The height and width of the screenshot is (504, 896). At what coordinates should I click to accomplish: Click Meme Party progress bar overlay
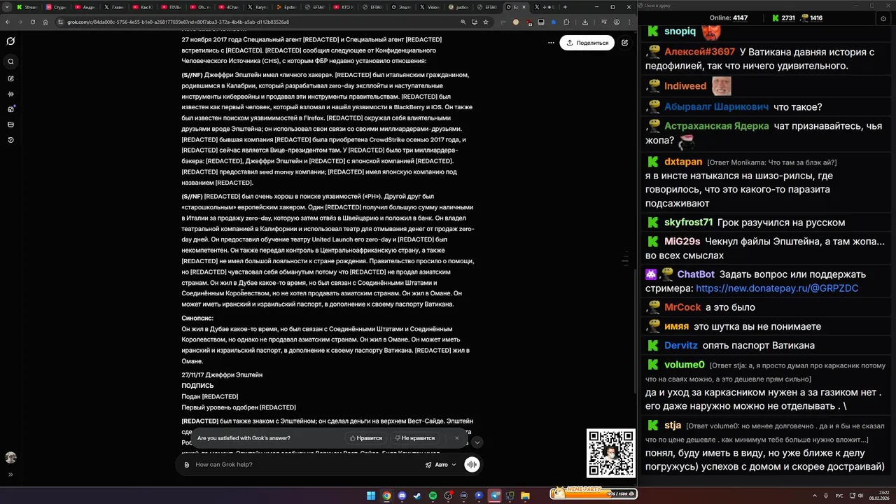(593, 493)
